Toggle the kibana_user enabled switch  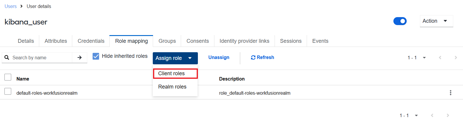click(x=400, y=21)
